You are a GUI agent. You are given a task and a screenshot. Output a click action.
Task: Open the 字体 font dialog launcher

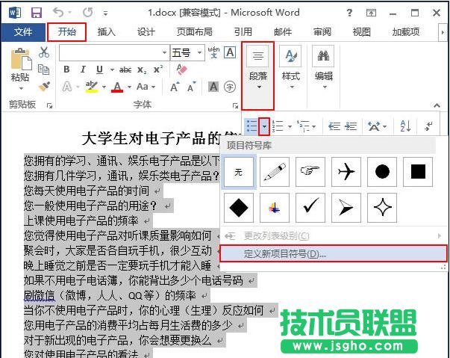click(235, 106)
